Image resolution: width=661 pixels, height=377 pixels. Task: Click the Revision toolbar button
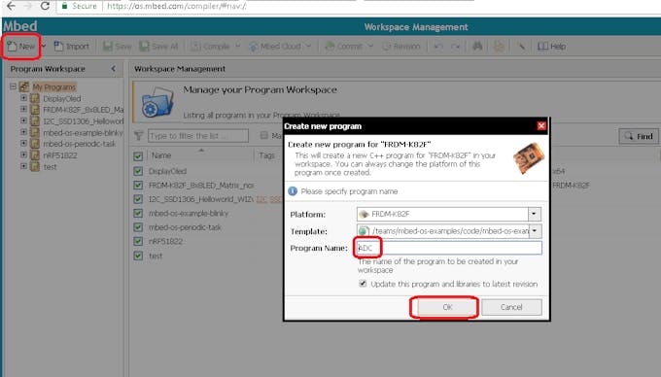401,47
